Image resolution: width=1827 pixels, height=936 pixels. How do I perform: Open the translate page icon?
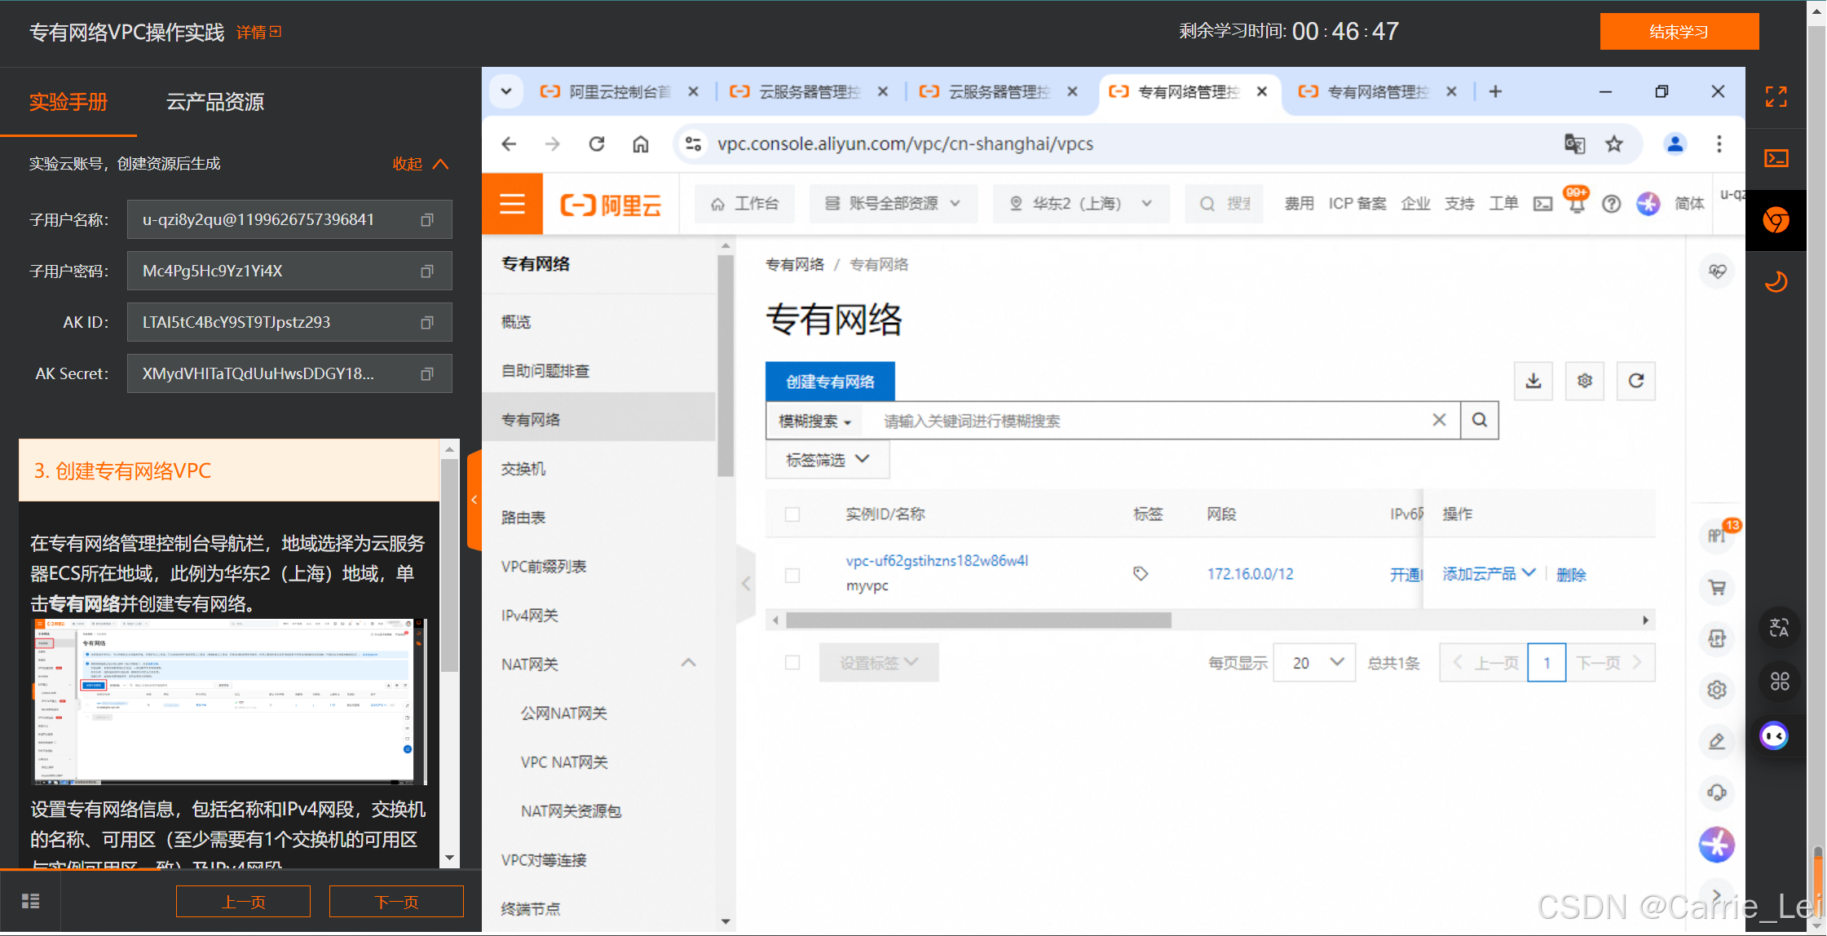(1574, 144)
